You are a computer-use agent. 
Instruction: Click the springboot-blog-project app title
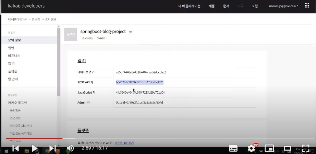pyautogui.click(x=103, y=32)
